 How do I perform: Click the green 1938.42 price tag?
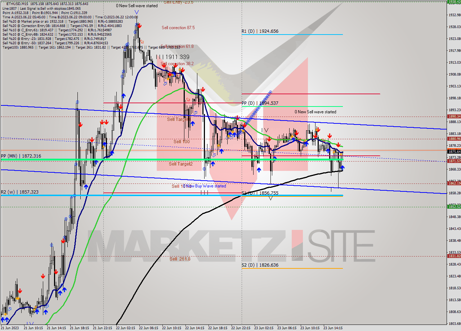pyautogui.click(x=454, y=2)
